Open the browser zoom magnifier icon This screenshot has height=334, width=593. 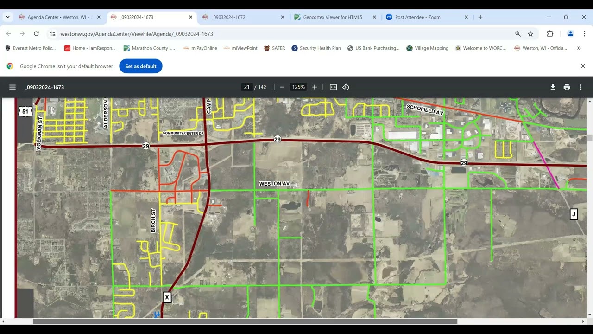(518, 34)
